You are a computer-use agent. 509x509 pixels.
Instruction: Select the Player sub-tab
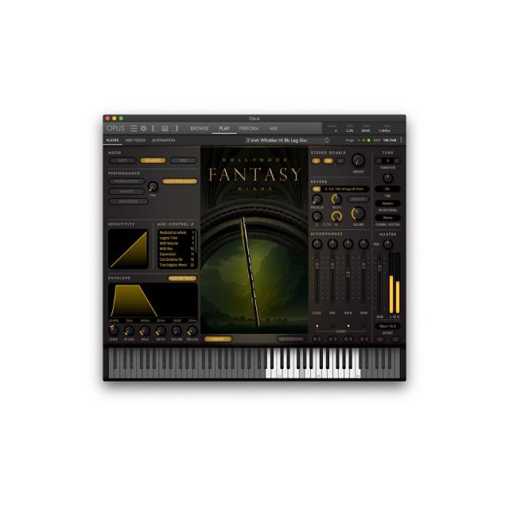pos(112,140)
